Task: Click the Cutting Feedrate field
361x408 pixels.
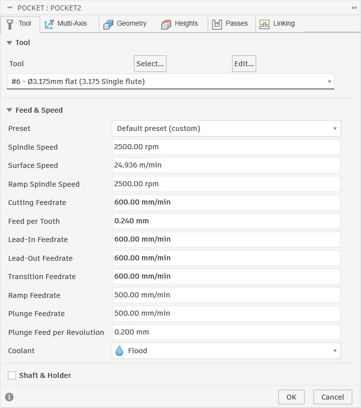Action: click(x=226, y=202)
